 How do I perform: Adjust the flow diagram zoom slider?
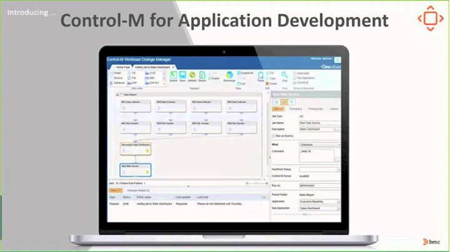coord(257,183)
